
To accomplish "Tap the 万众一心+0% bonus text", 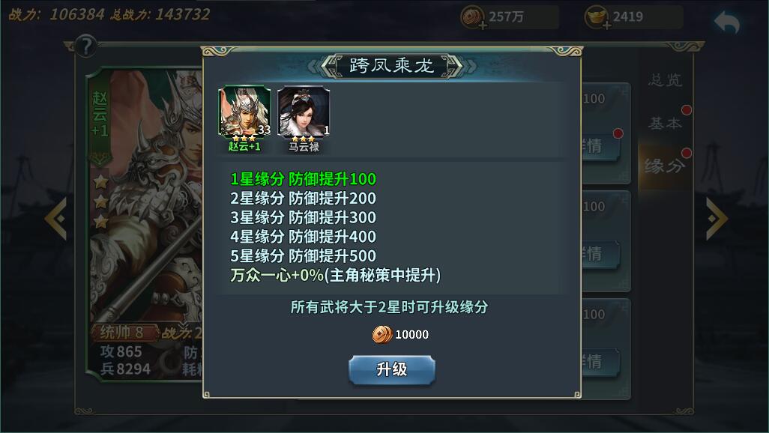I will click(x=336, y=275).
